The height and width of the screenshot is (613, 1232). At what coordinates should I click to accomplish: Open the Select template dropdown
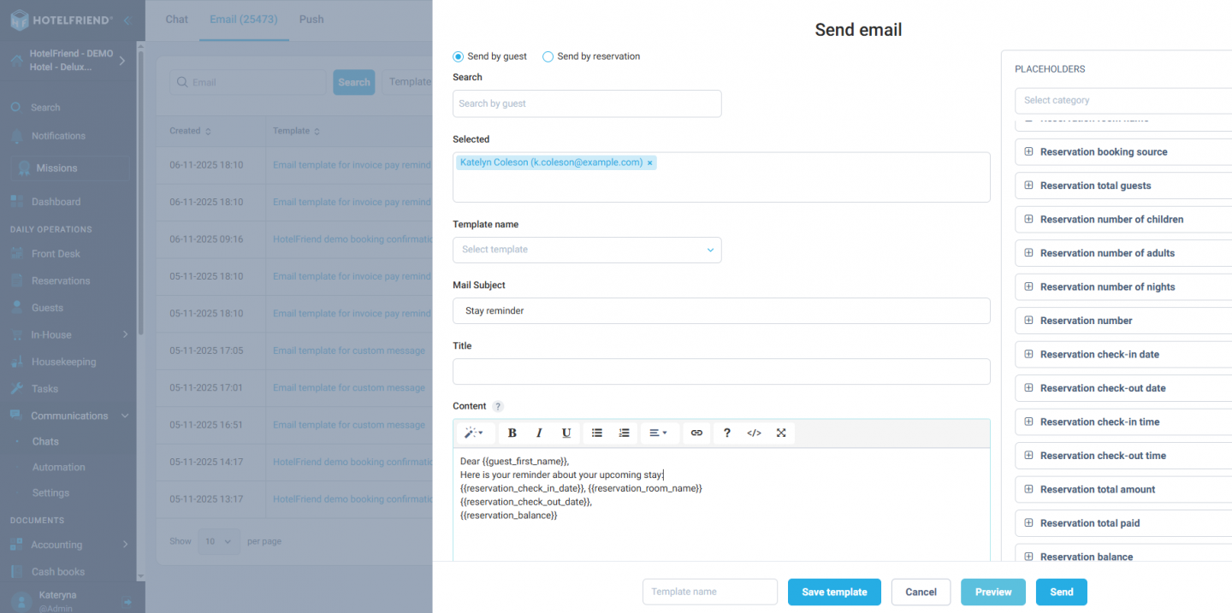[x=587, y=250]
